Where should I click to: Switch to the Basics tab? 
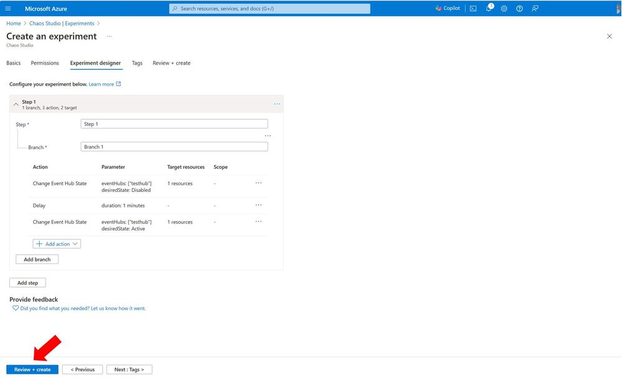(x=14, y=63)
